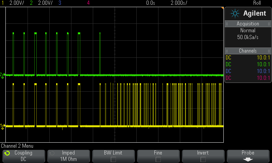272x163 pixels.
Task: Click the Acquisition header left grip dots
Action: pos(227,24)
